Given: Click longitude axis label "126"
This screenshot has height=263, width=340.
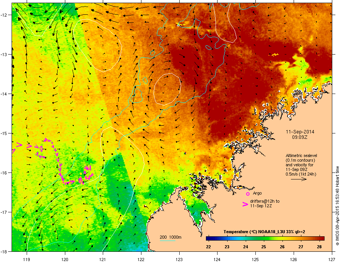Looking at the screenshot, I should pos(294,259).
